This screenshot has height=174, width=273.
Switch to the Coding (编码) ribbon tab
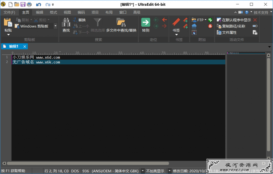(x=81, y=12)
